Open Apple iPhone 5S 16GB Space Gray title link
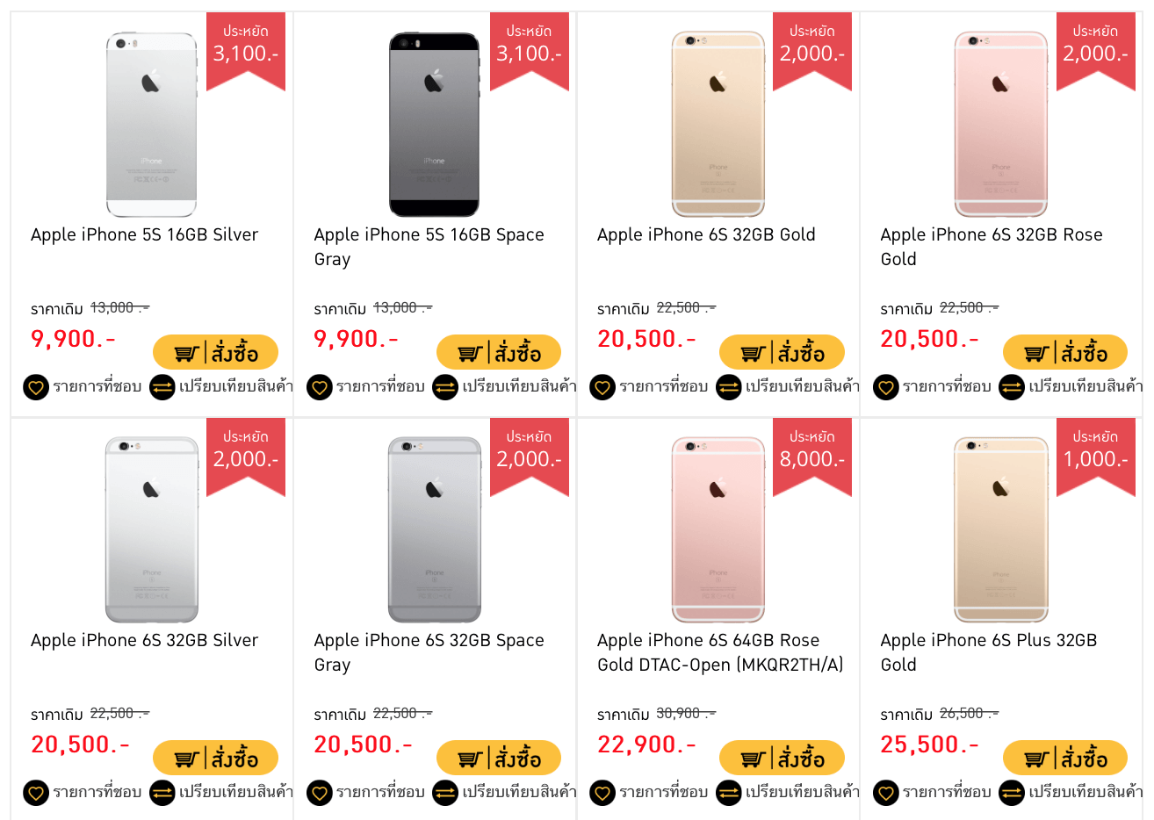1154x820 pixels. 429,247
